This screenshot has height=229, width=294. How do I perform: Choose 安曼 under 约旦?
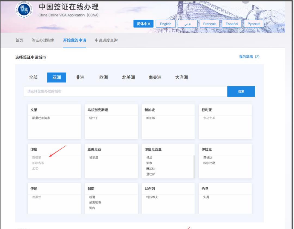[206, 197]
